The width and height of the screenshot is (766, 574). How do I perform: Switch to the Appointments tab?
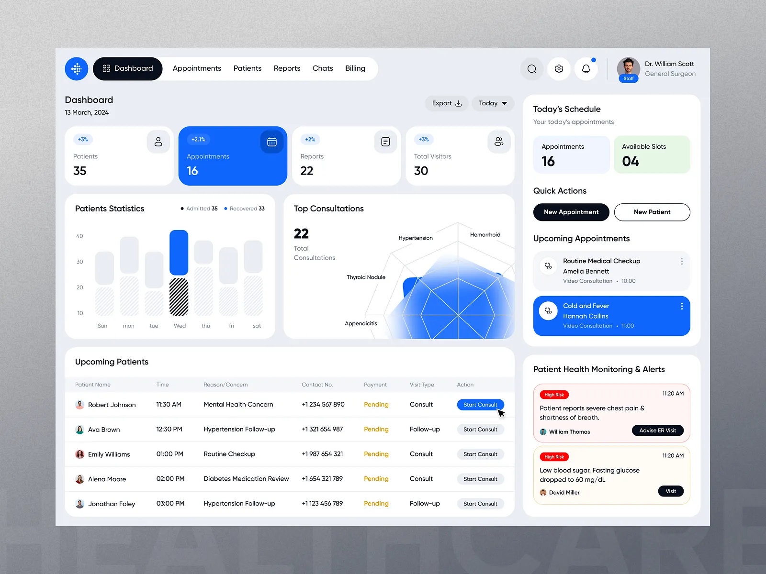[197, 68]
